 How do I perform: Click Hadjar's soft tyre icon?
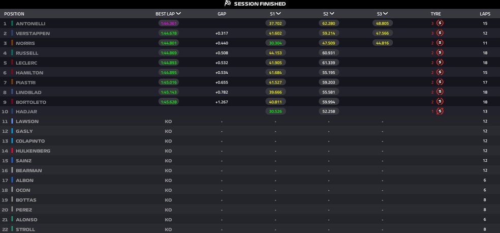coord(440,111)
